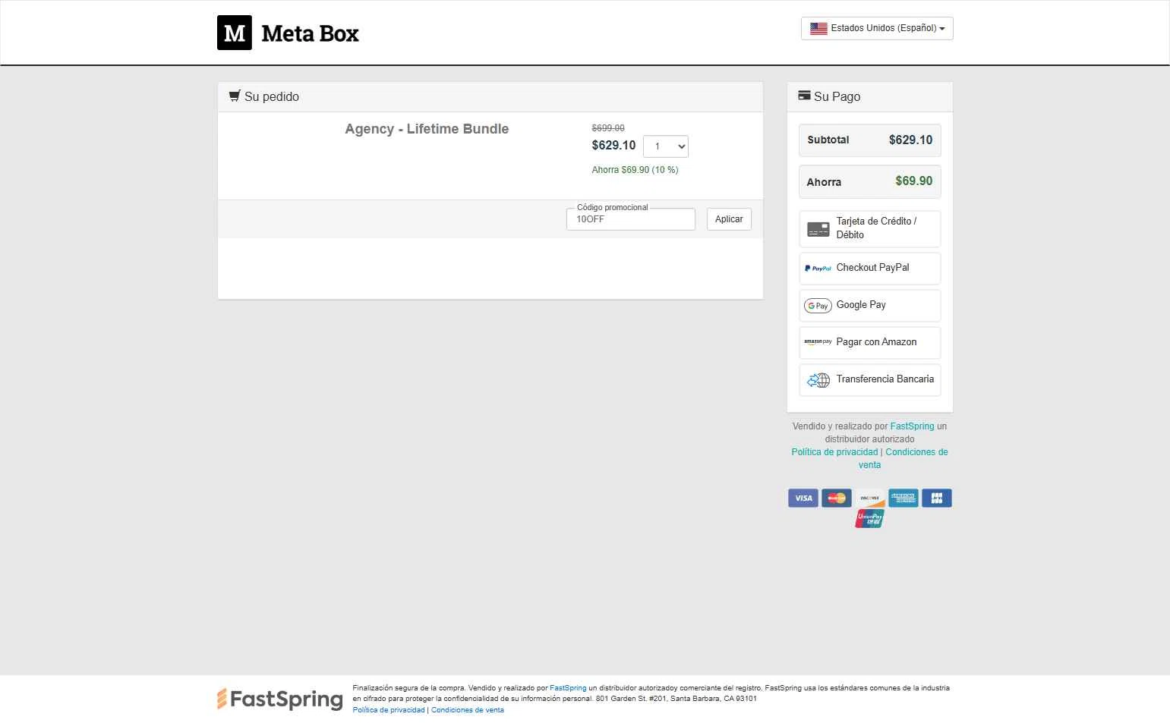Viewport: 1170px width, 723px height.
Task: Focus the Código promocional input field
Action: 631,219
